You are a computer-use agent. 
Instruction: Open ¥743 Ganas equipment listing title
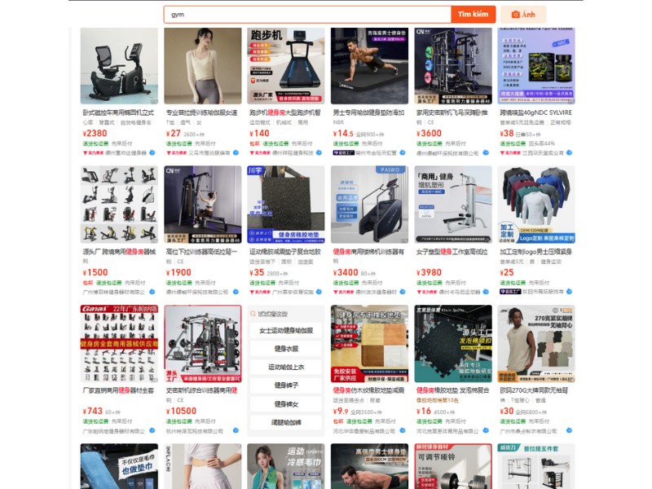click(118, 390)
